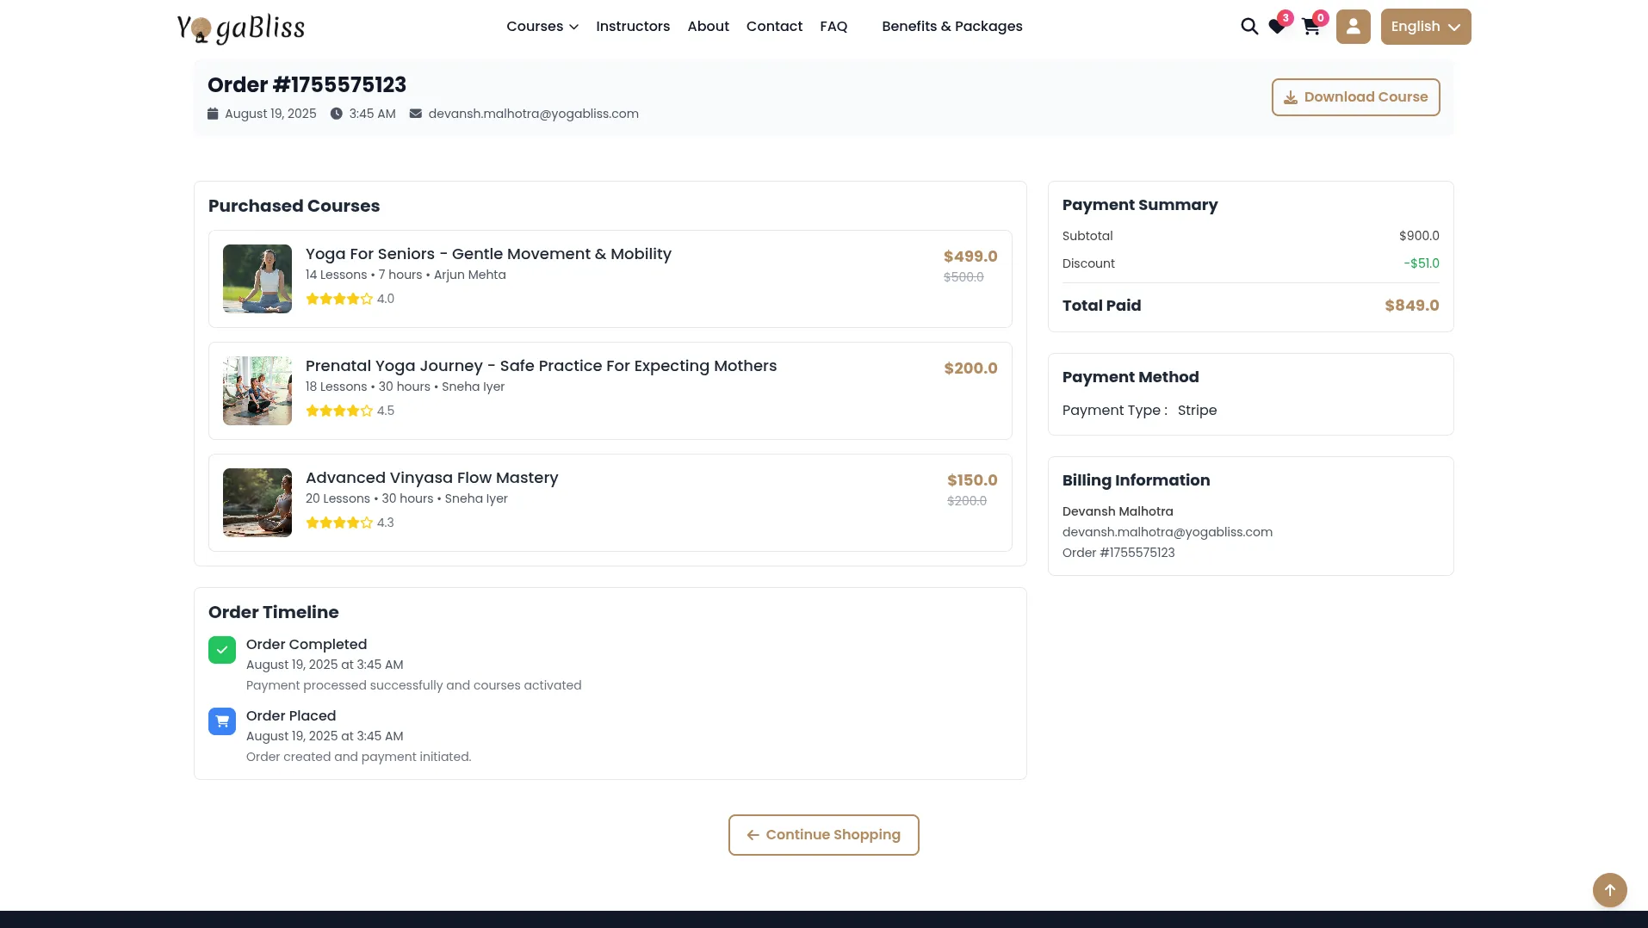Open the Yoga For Seniors course title
The width and height of the screenshot is (1648, 928).
488,254
